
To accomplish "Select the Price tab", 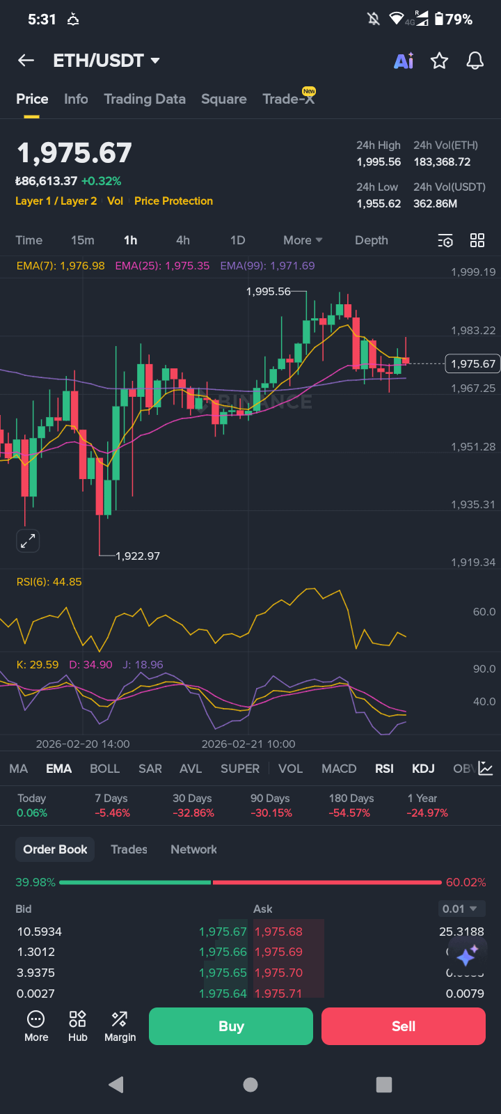I will tap(32, 99).
